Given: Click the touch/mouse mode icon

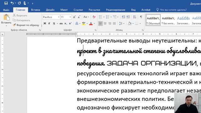Looking at the screenshot, I should point(24,3).
